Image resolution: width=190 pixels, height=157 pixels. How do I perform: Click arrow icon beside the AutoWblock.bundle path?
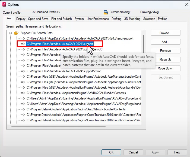23,109
